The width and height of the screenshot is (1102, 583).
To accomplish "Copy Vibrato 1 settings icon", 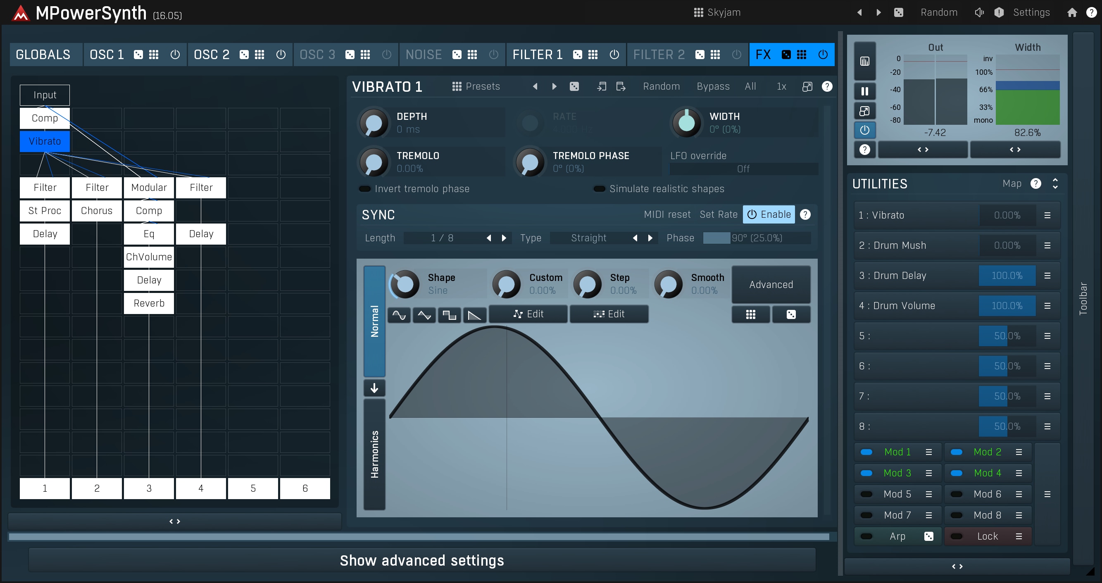I will point(602,86).
